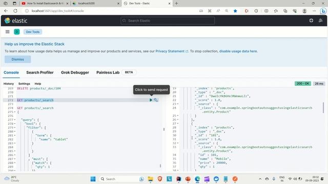Open the Kibana hamburger navigation menu
Viewport: 328px width, 184px height.
pyautogui.click(x=8, y=32)
